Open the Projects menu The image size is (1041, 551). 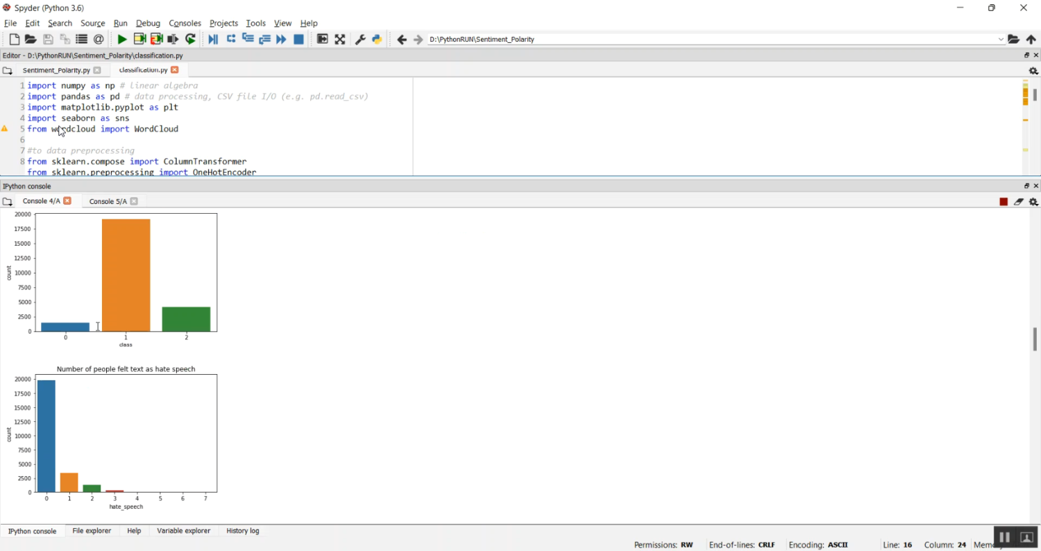point(223,23)
